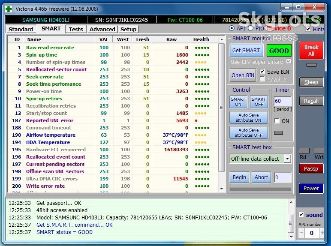Select the API radio button
The width and height of the screenshot is (331, 246).
(x=232, y=28)
